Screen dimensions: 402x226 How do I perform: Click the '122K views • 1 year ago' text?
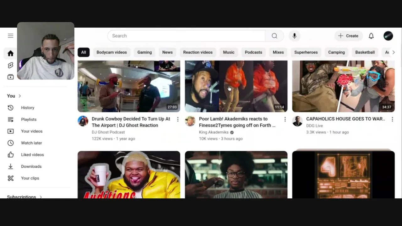(113, 138)
